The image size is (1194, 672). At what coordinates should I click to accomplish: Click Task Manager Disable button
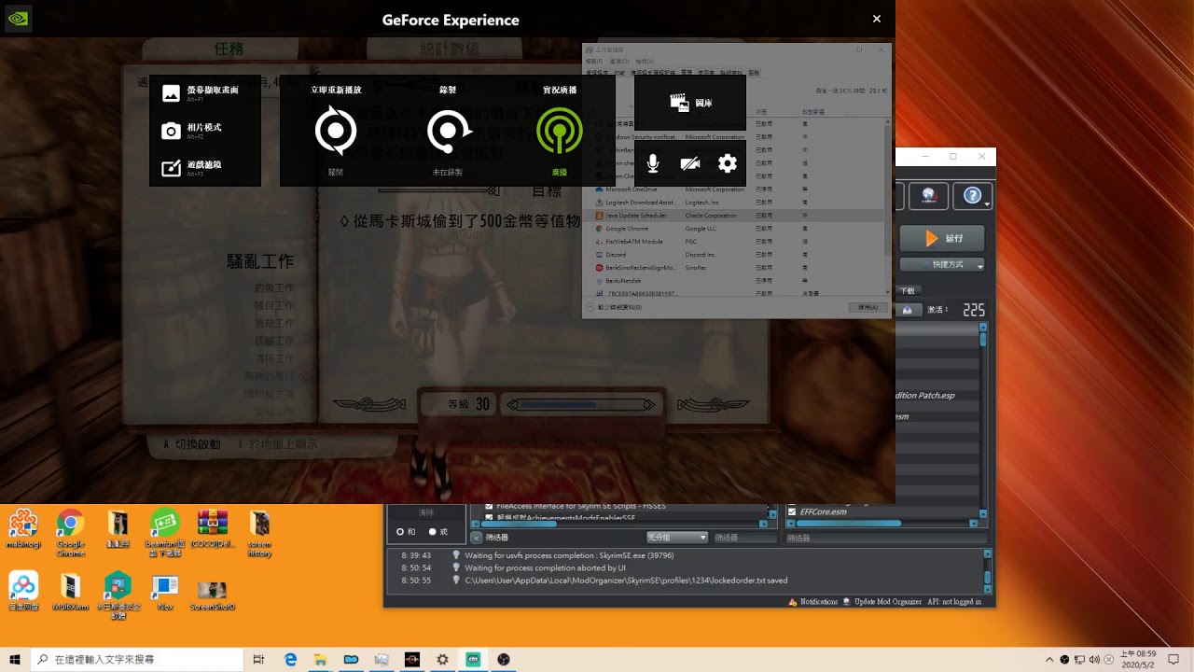pos(868,307)
